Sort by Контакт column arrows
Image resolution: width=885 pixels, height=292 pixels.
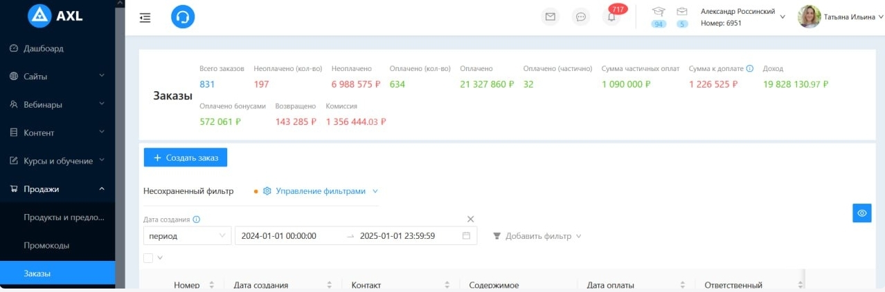447,285
